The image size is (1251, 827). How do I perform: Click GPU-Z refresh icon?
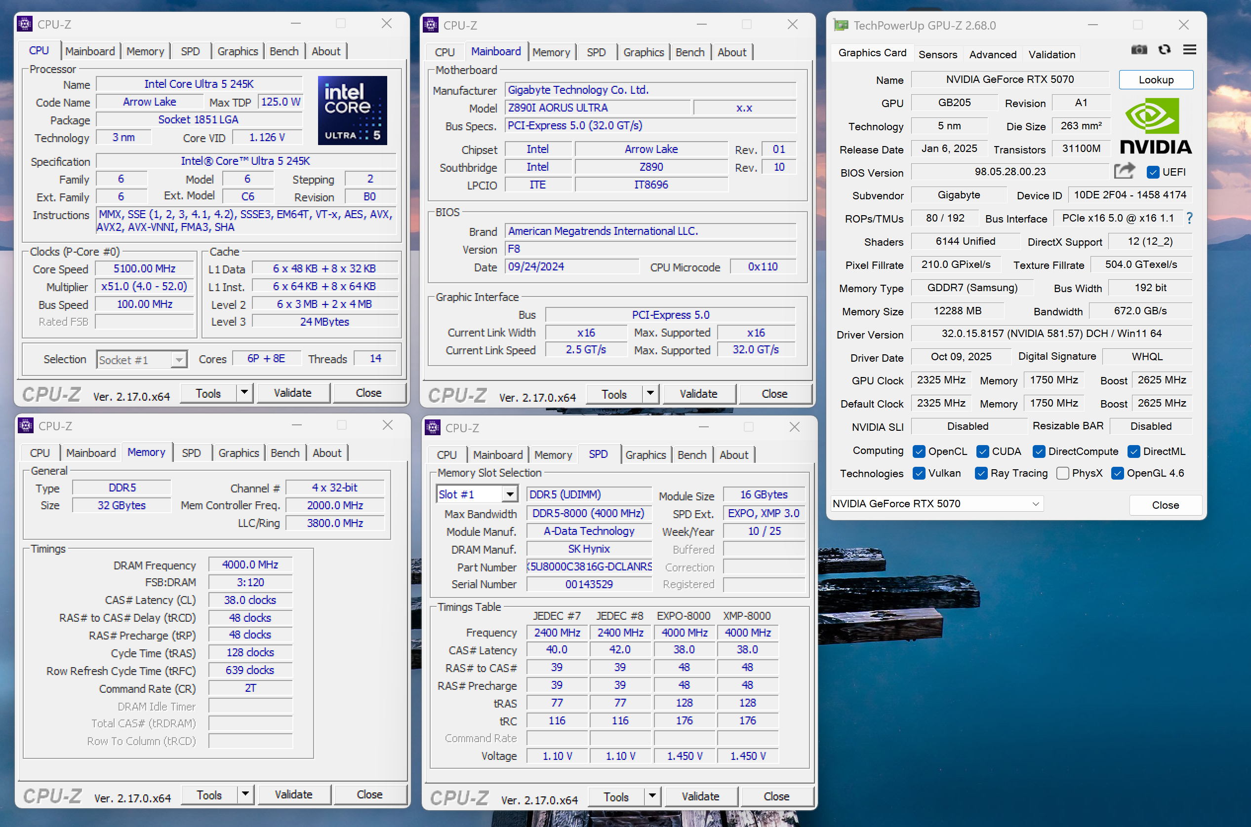click(1165, 50)
